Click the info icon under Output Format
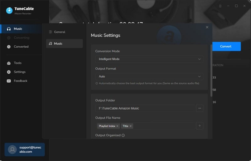Viewport: 251px width, 161px height. [97, 83]
